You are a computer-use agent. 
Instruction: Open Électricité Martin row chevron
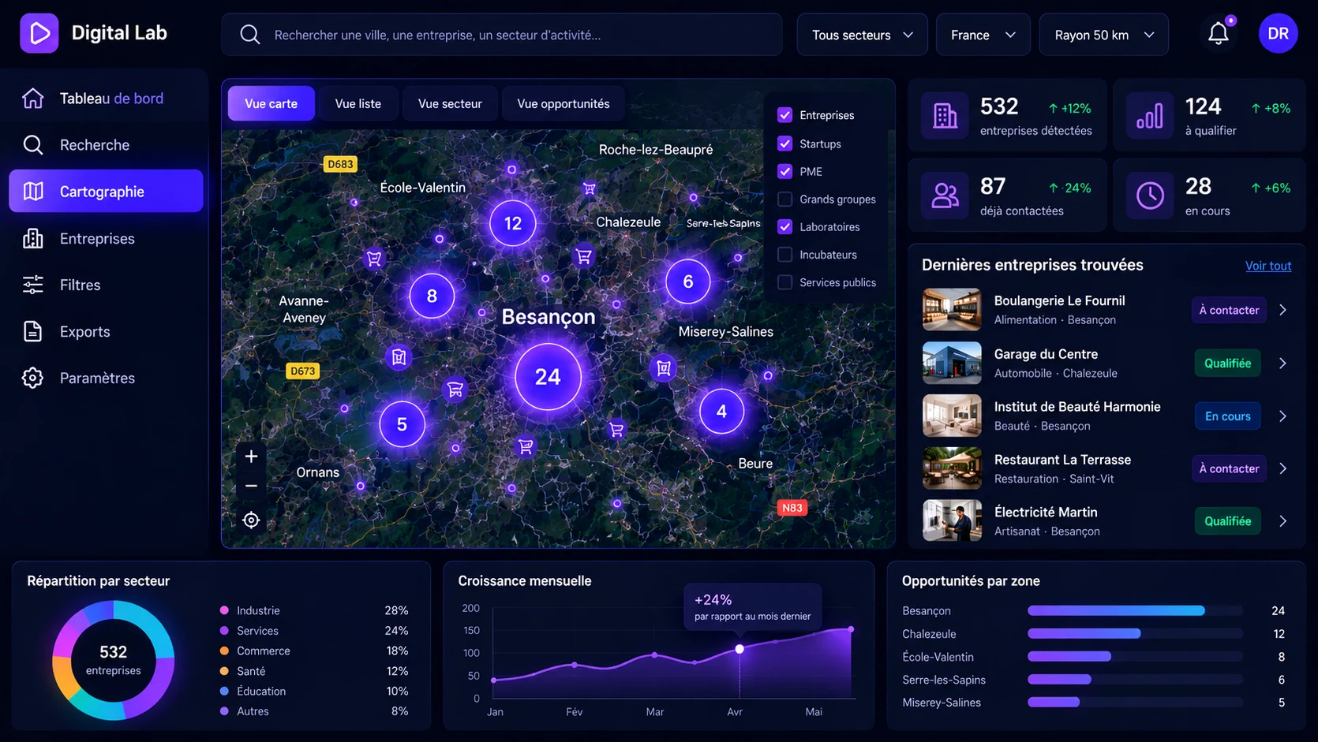click(x=1282, y=521)
